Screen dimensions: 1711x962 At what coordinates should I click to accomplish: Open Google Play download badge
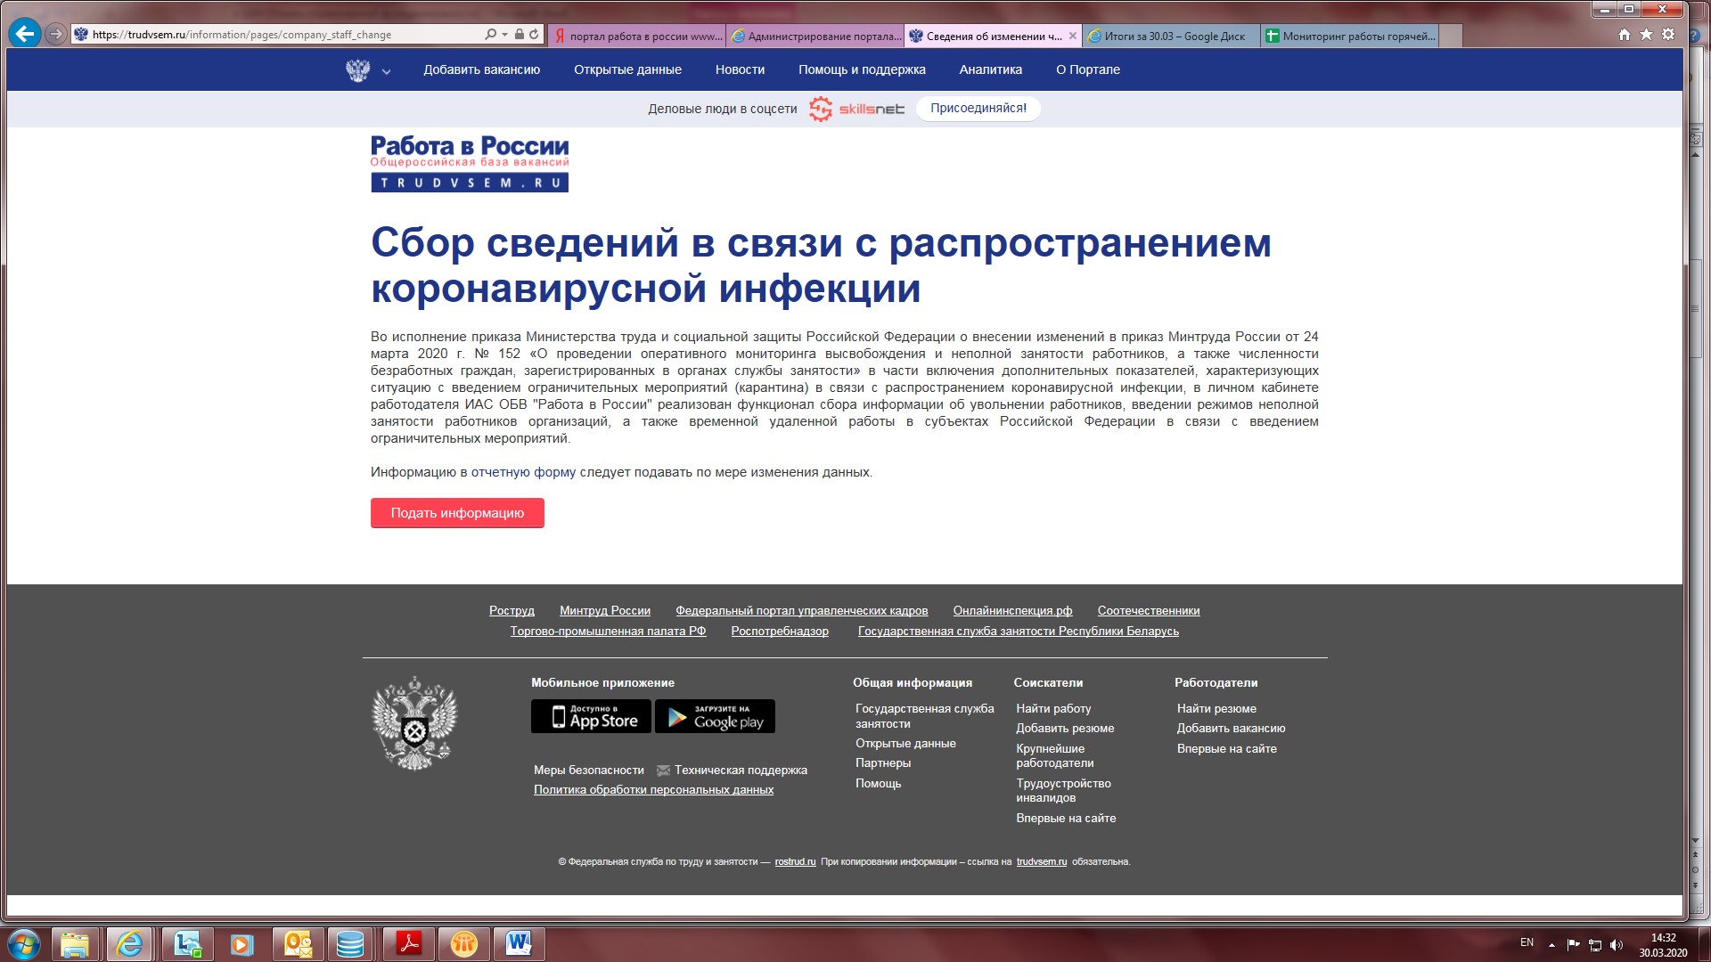715,716
